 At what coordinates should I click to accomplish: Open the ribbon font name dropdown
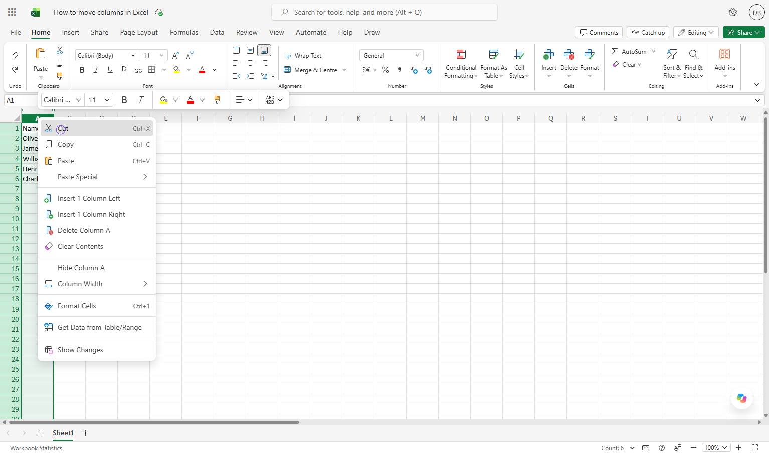pos(133,56)
